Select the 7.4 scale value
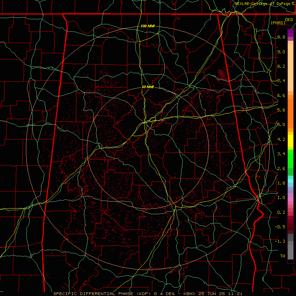296x296 pixels. tap(281, 81)
